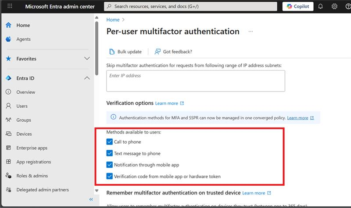Uncheck Notification through mobile app checkbox

(x=109, y=165)
